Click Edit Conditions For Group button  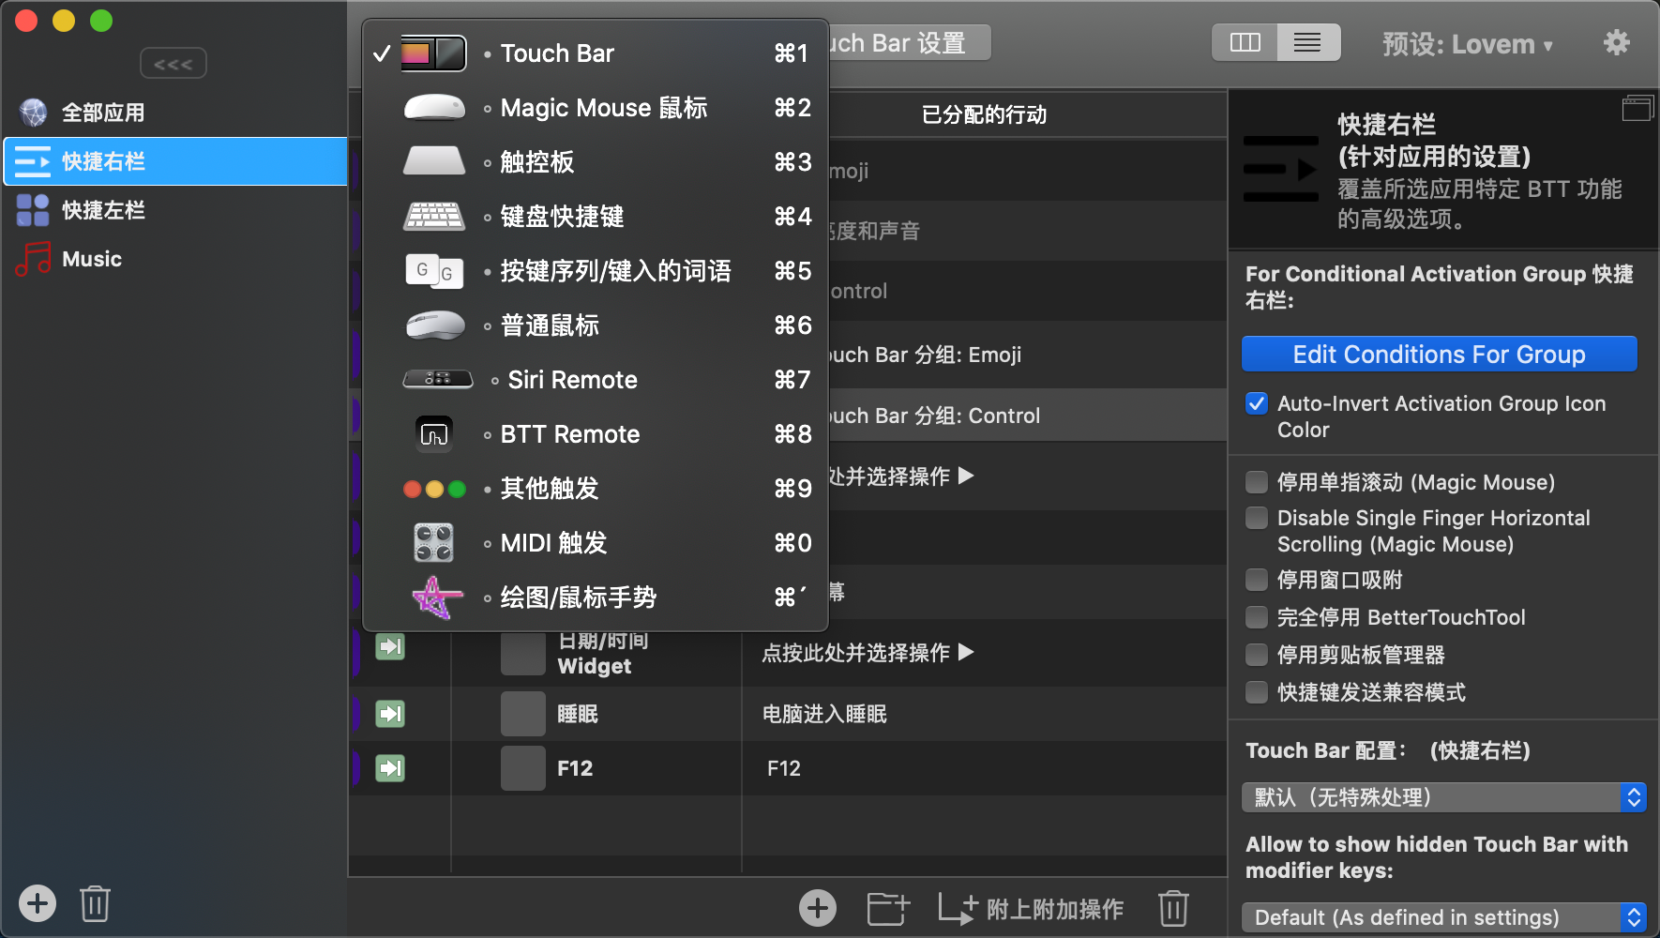(1439, 355)
